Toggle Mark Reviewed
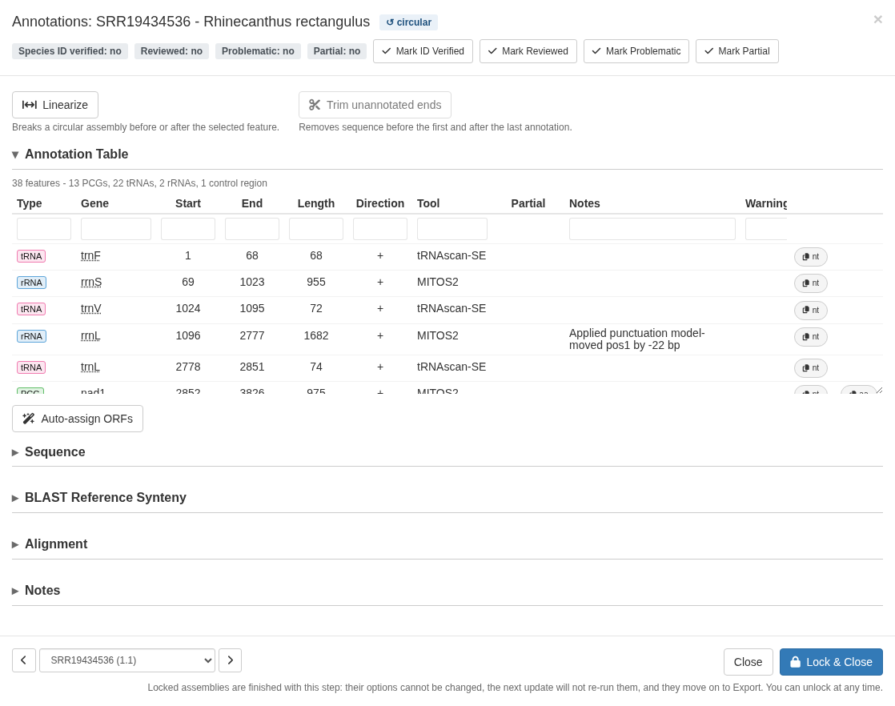This screenshot has width=895, height=706. [x=528, y=51]
